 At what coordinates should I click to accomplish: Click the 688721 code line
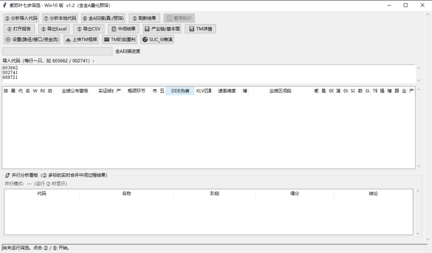click(10, 77)
